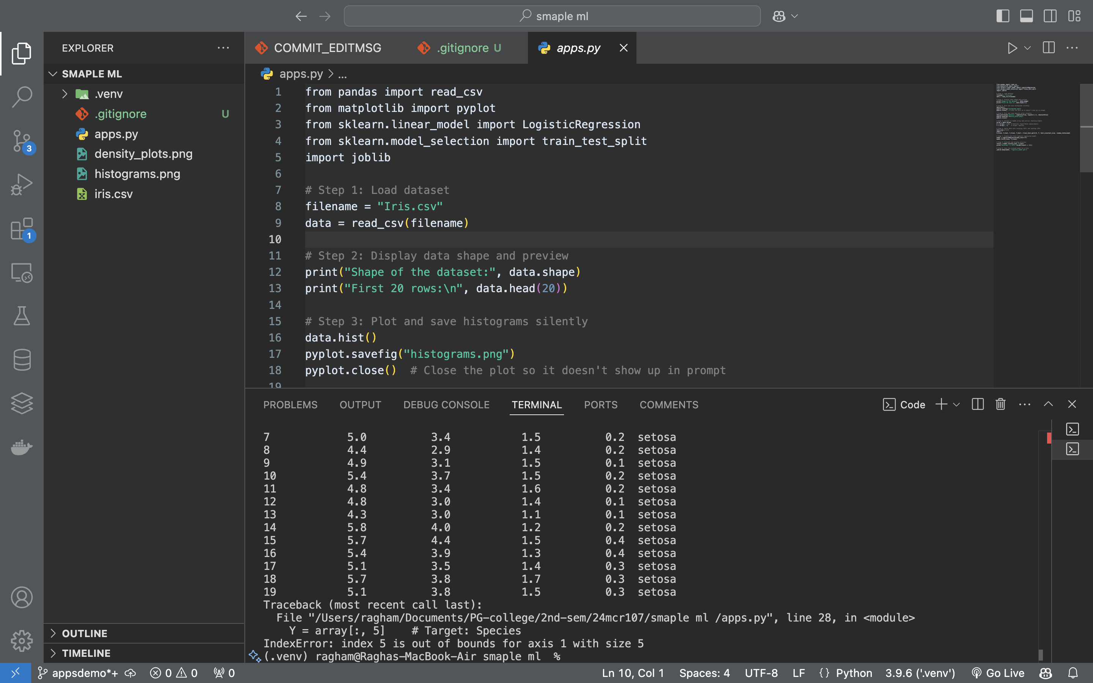
Task: Open the Accounts menu icon
Action: [x=21, y=597]
